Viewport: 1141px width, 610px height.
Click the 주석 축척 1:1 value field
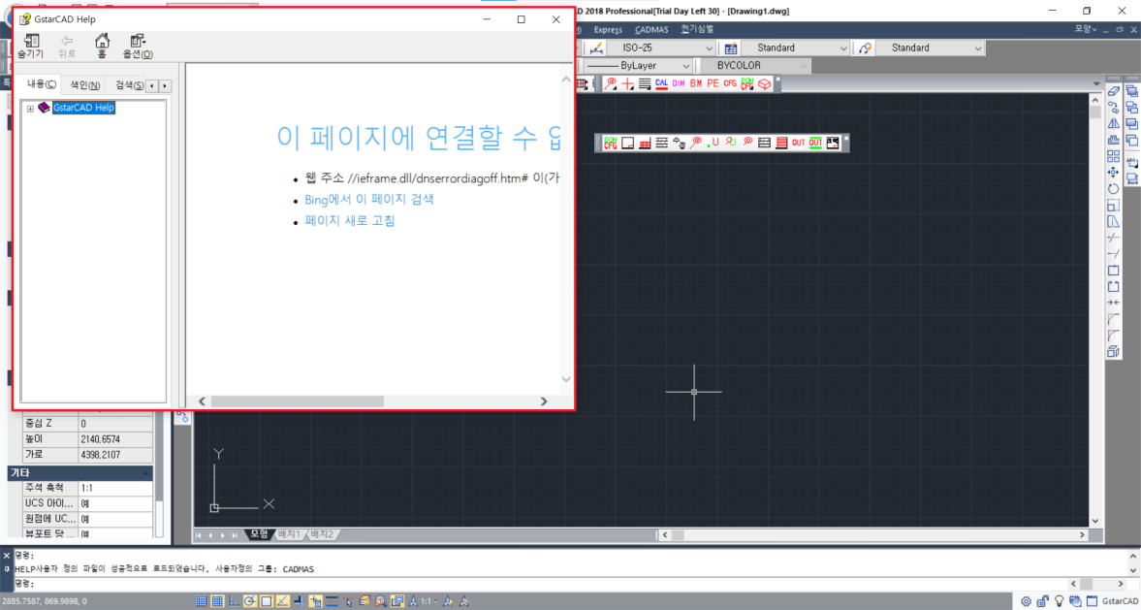[x=115, y=487]
